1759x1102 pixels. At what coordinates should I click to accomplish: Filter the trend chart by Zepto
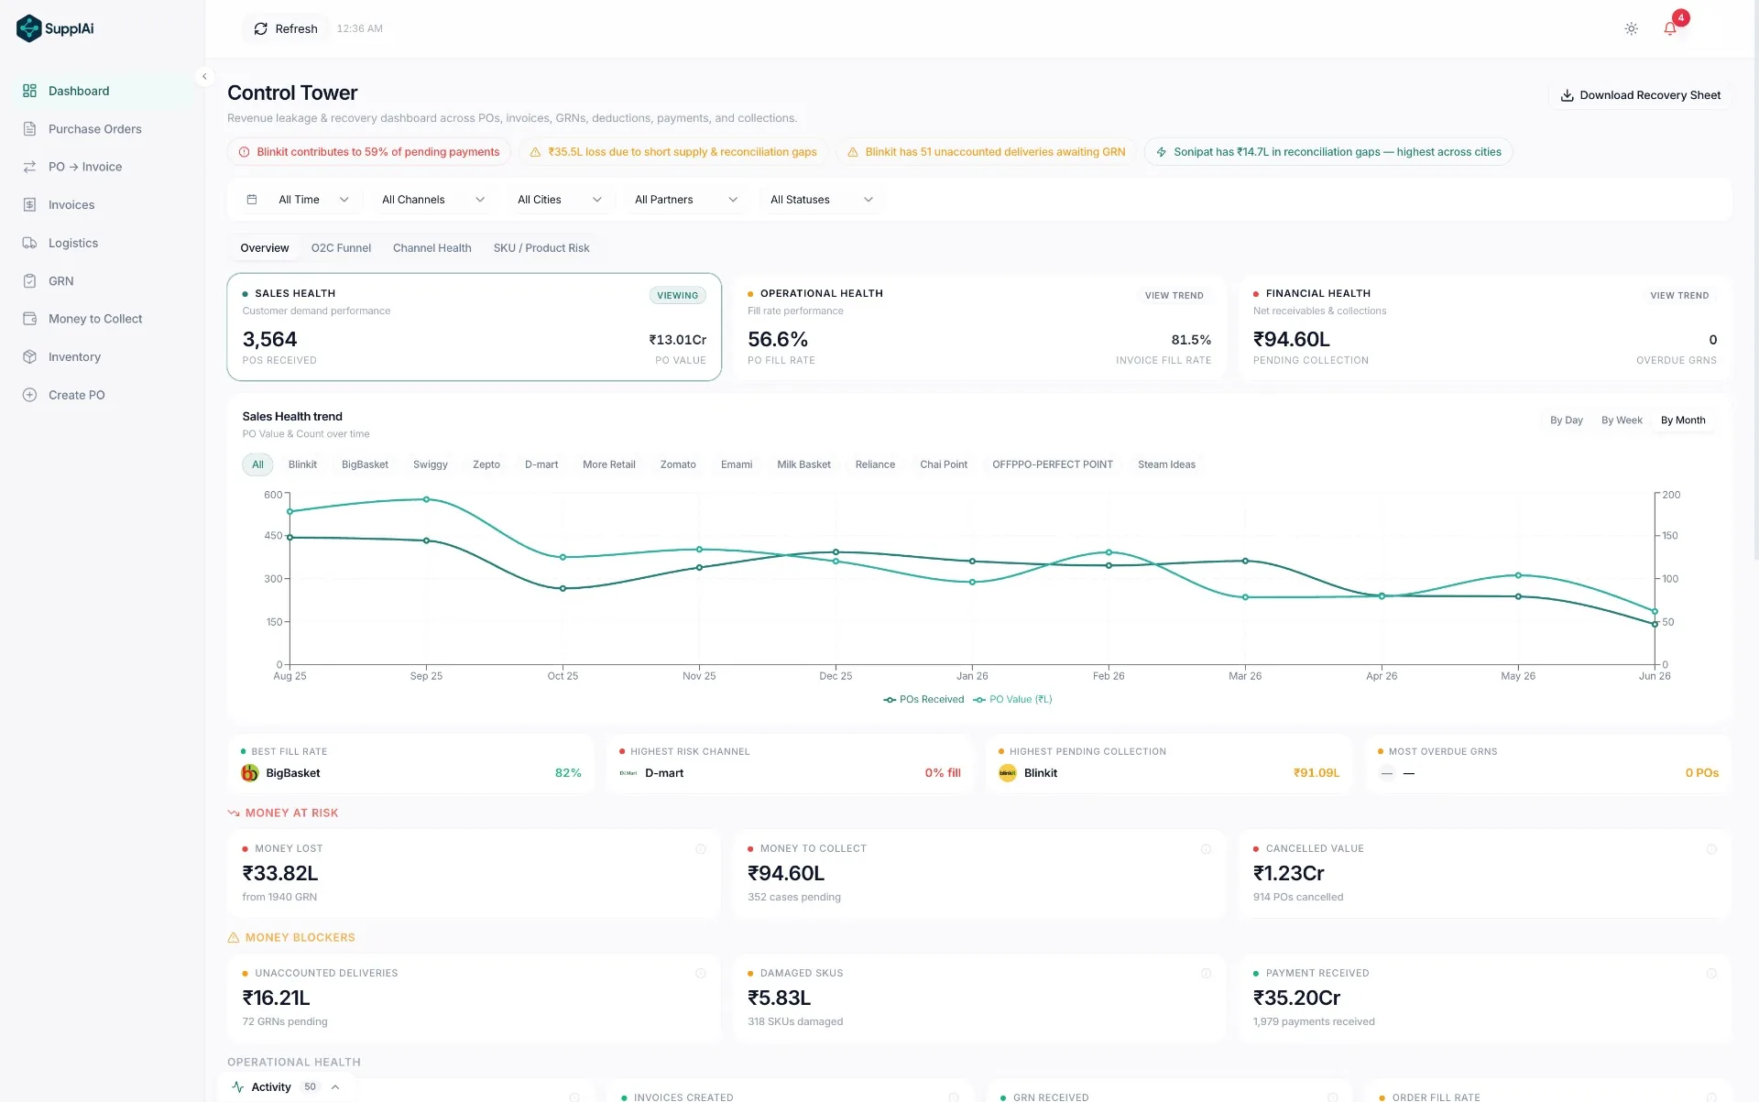pyautogui.click(x=486, y=464)
